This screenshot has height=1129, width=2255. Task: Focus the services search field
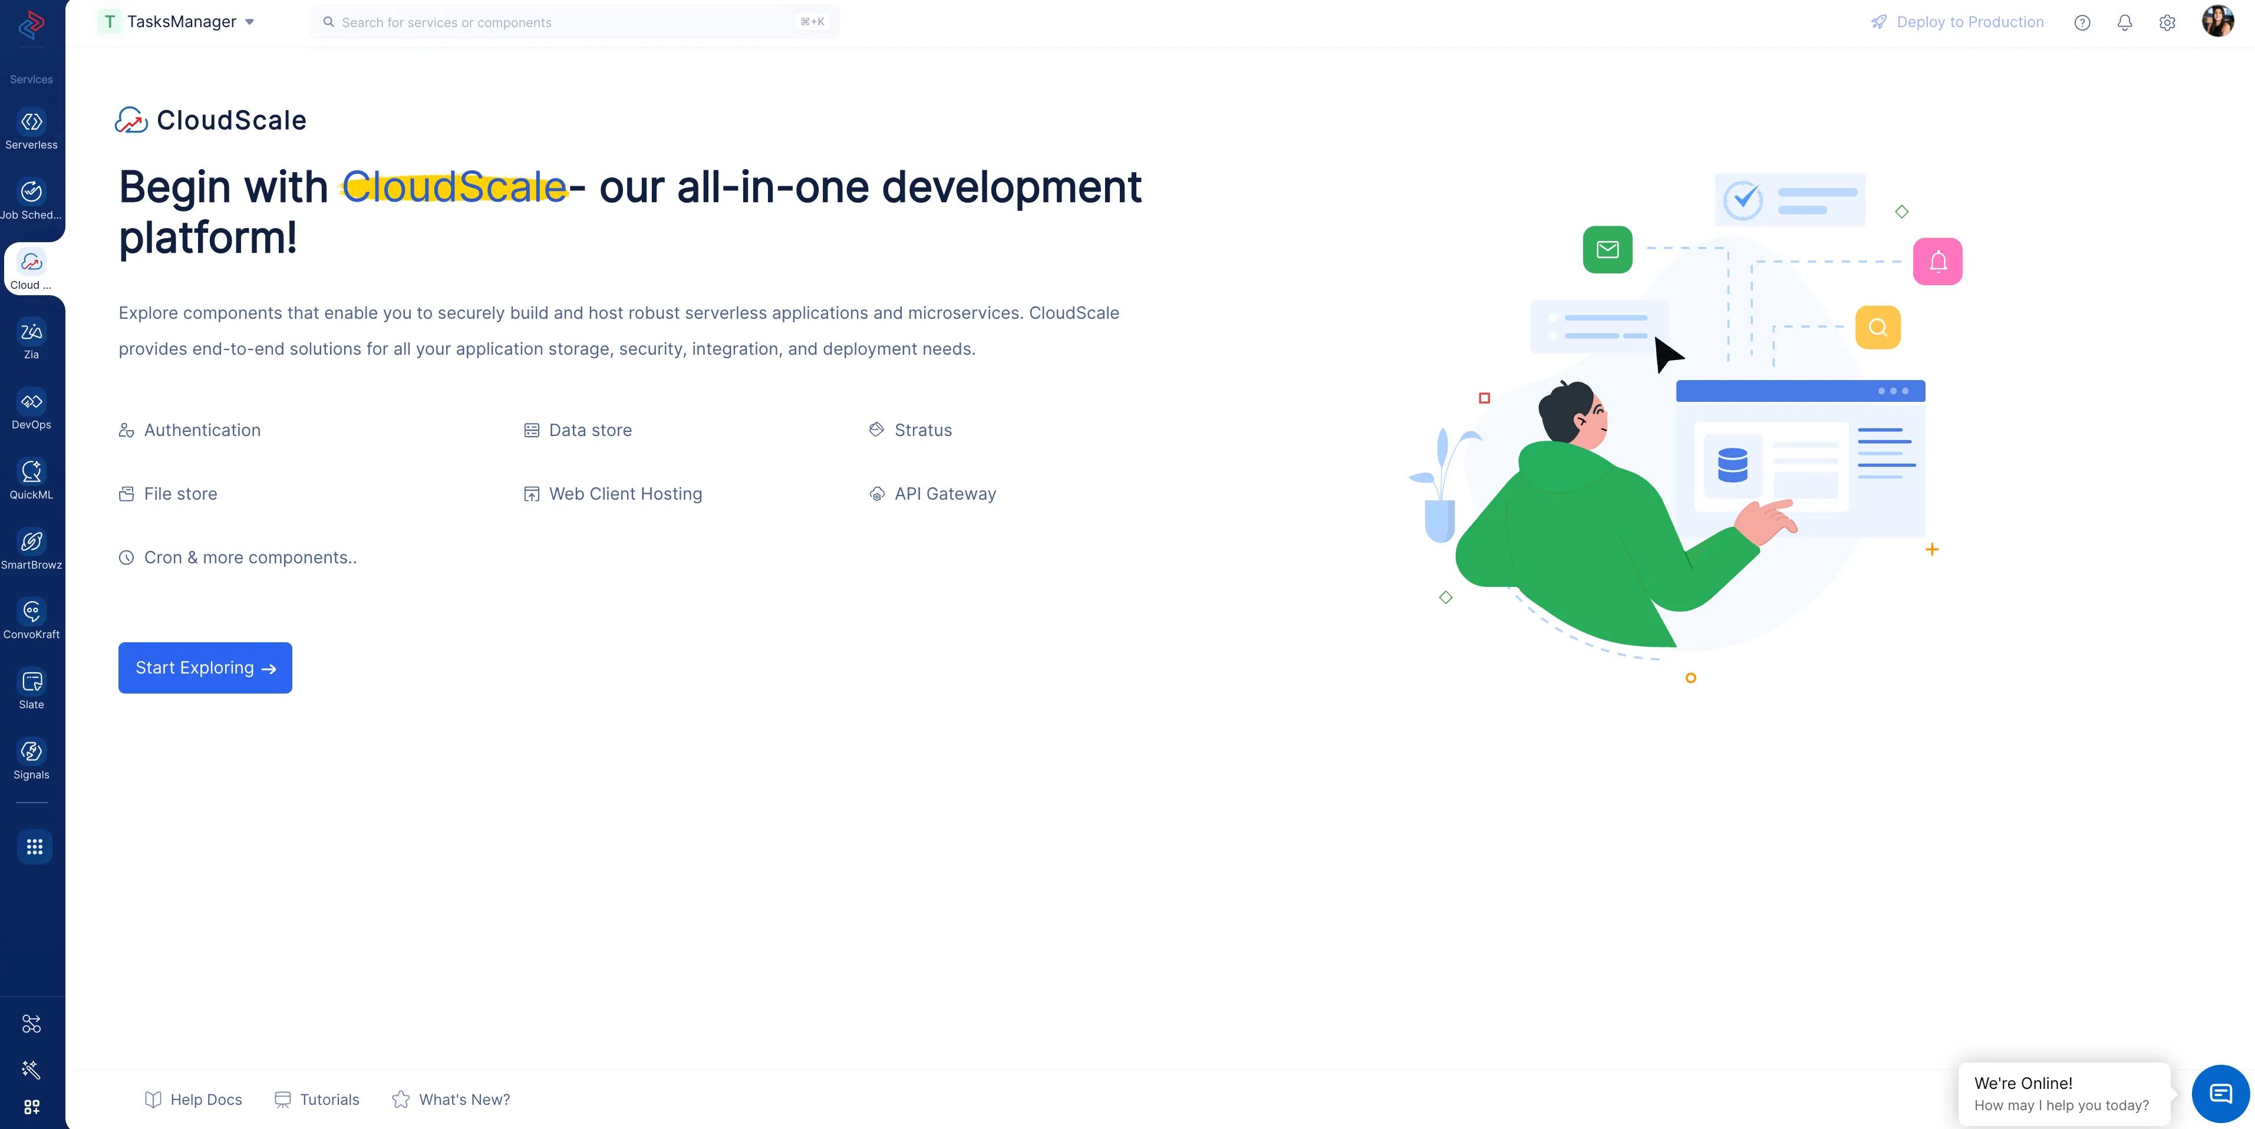pos(569,22)
